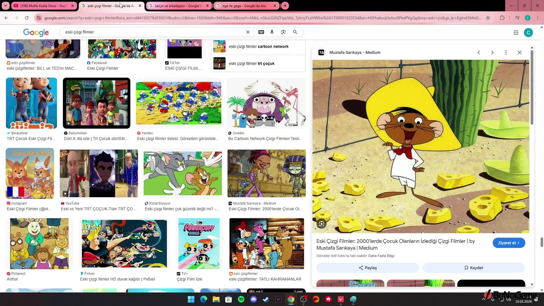
Task: Click the Kaydet save button
Action: [473, 268]
